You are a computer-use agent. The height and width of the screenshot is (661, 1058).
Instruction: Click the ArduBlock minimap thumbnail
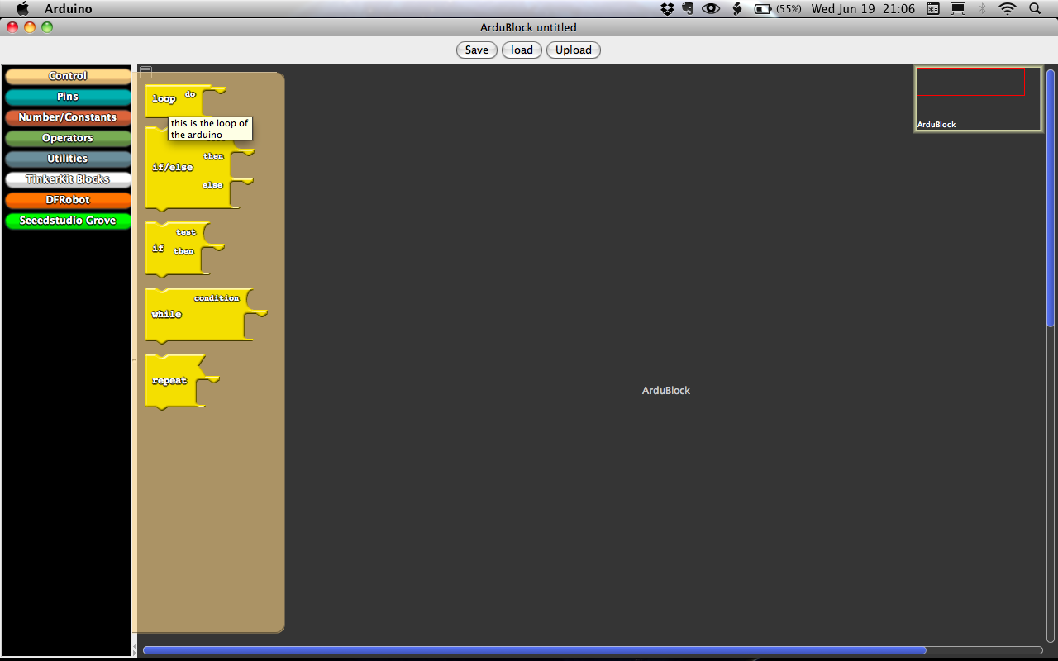click(978, 98)
